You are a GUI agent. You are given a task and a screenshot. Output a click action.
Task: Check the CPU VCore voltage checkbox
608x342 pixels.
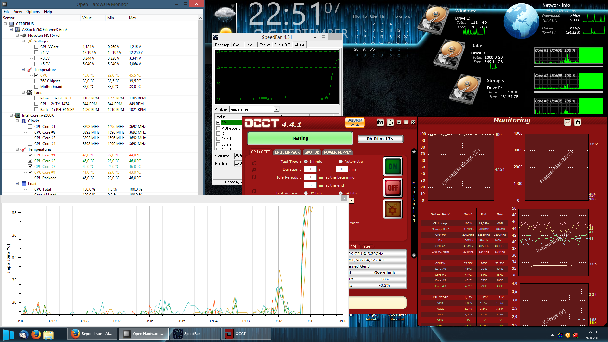(36, 47)
